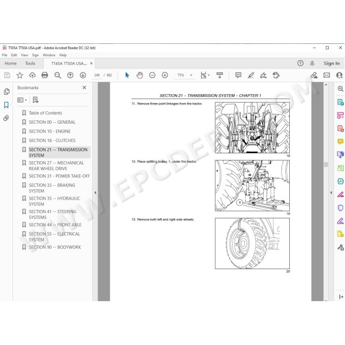This screenshot has width=345, height=345.
Task: Select the Highlight text pen
Action: 251,75
